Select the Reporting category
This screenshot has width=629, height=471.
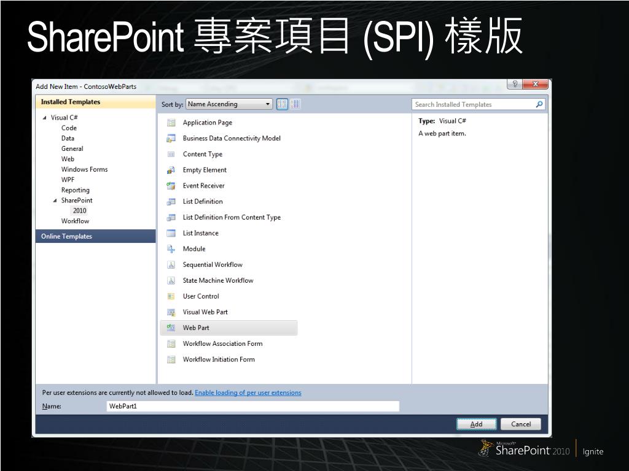(76, 190)
